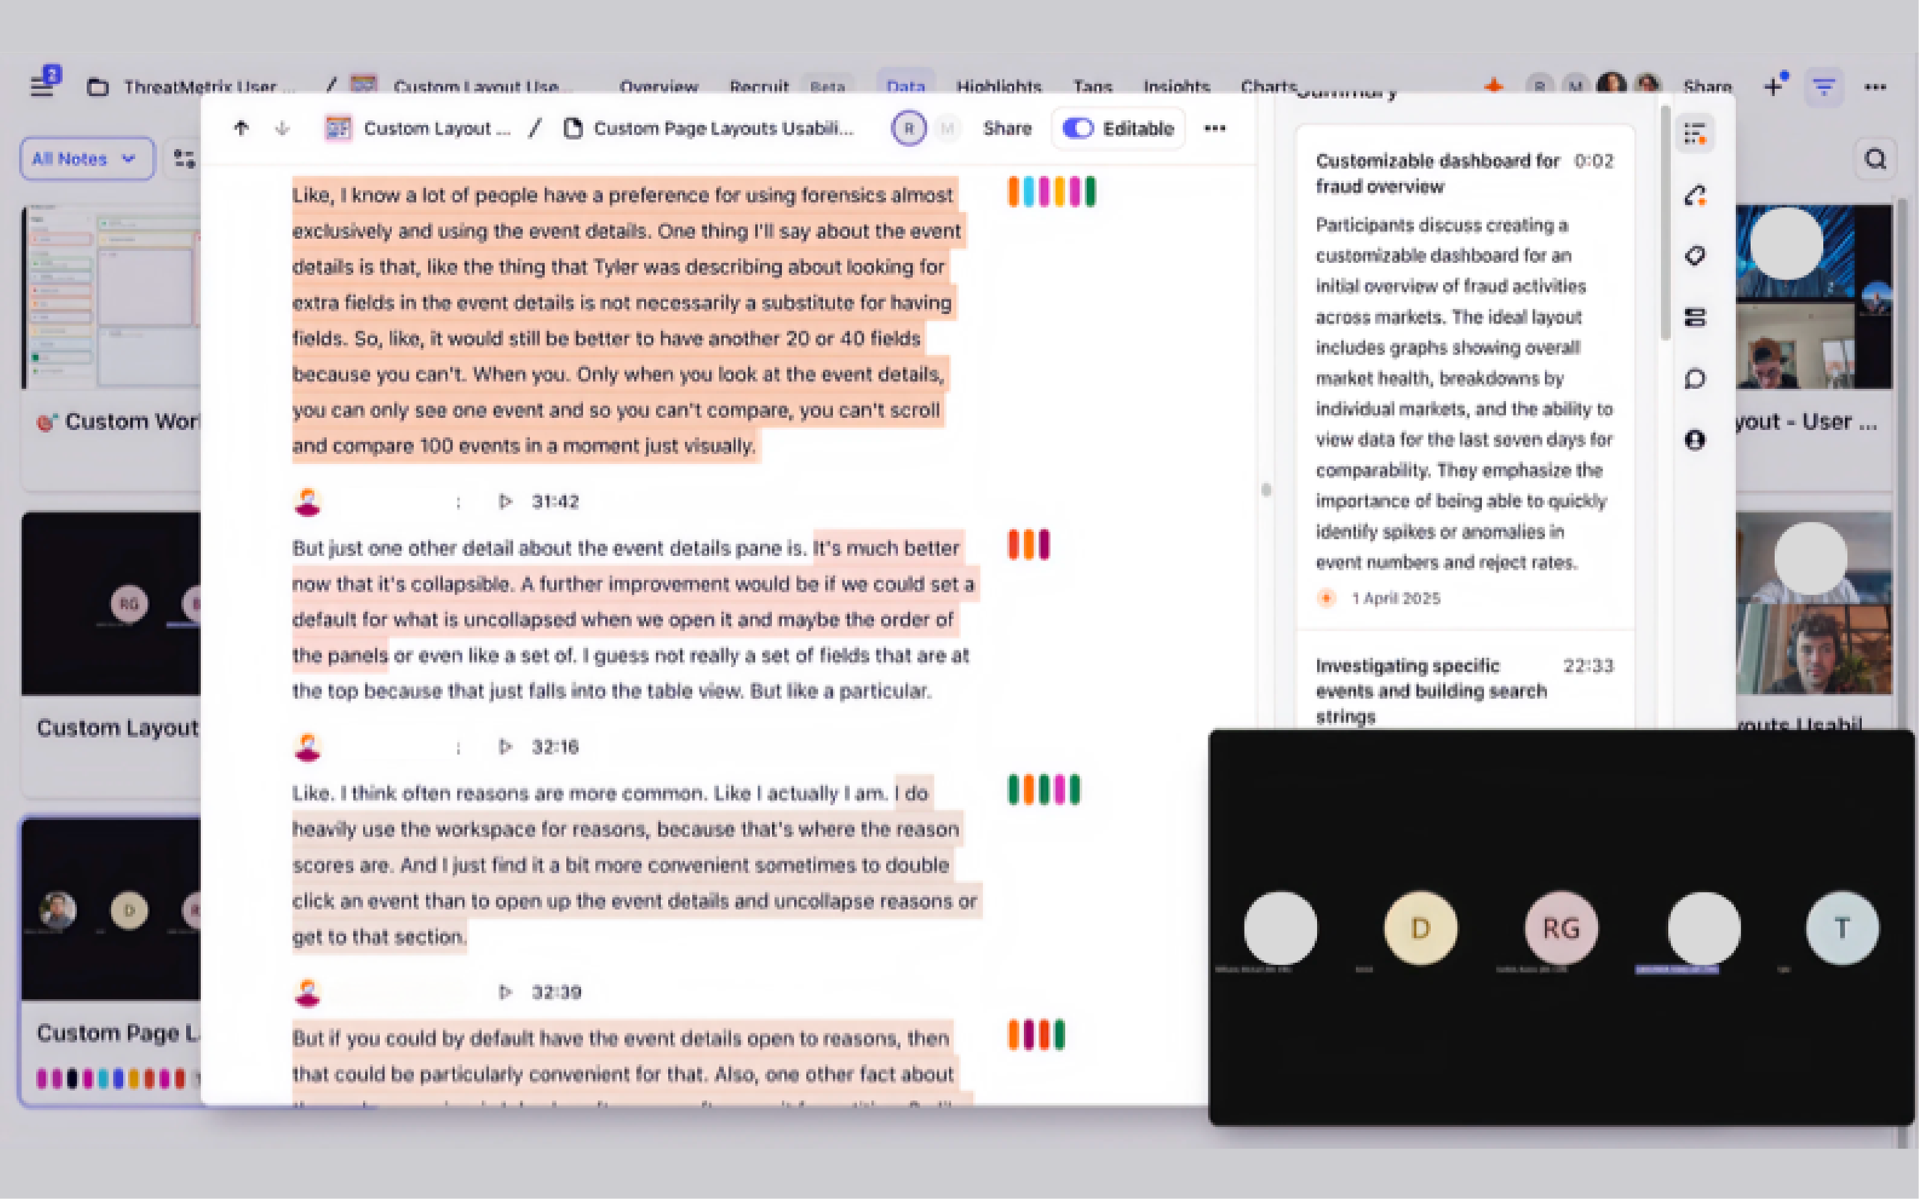Open the speakers panel icon in sidebar
This screenshot has width=1919, height=1199.
click(x=1696, y=439)
